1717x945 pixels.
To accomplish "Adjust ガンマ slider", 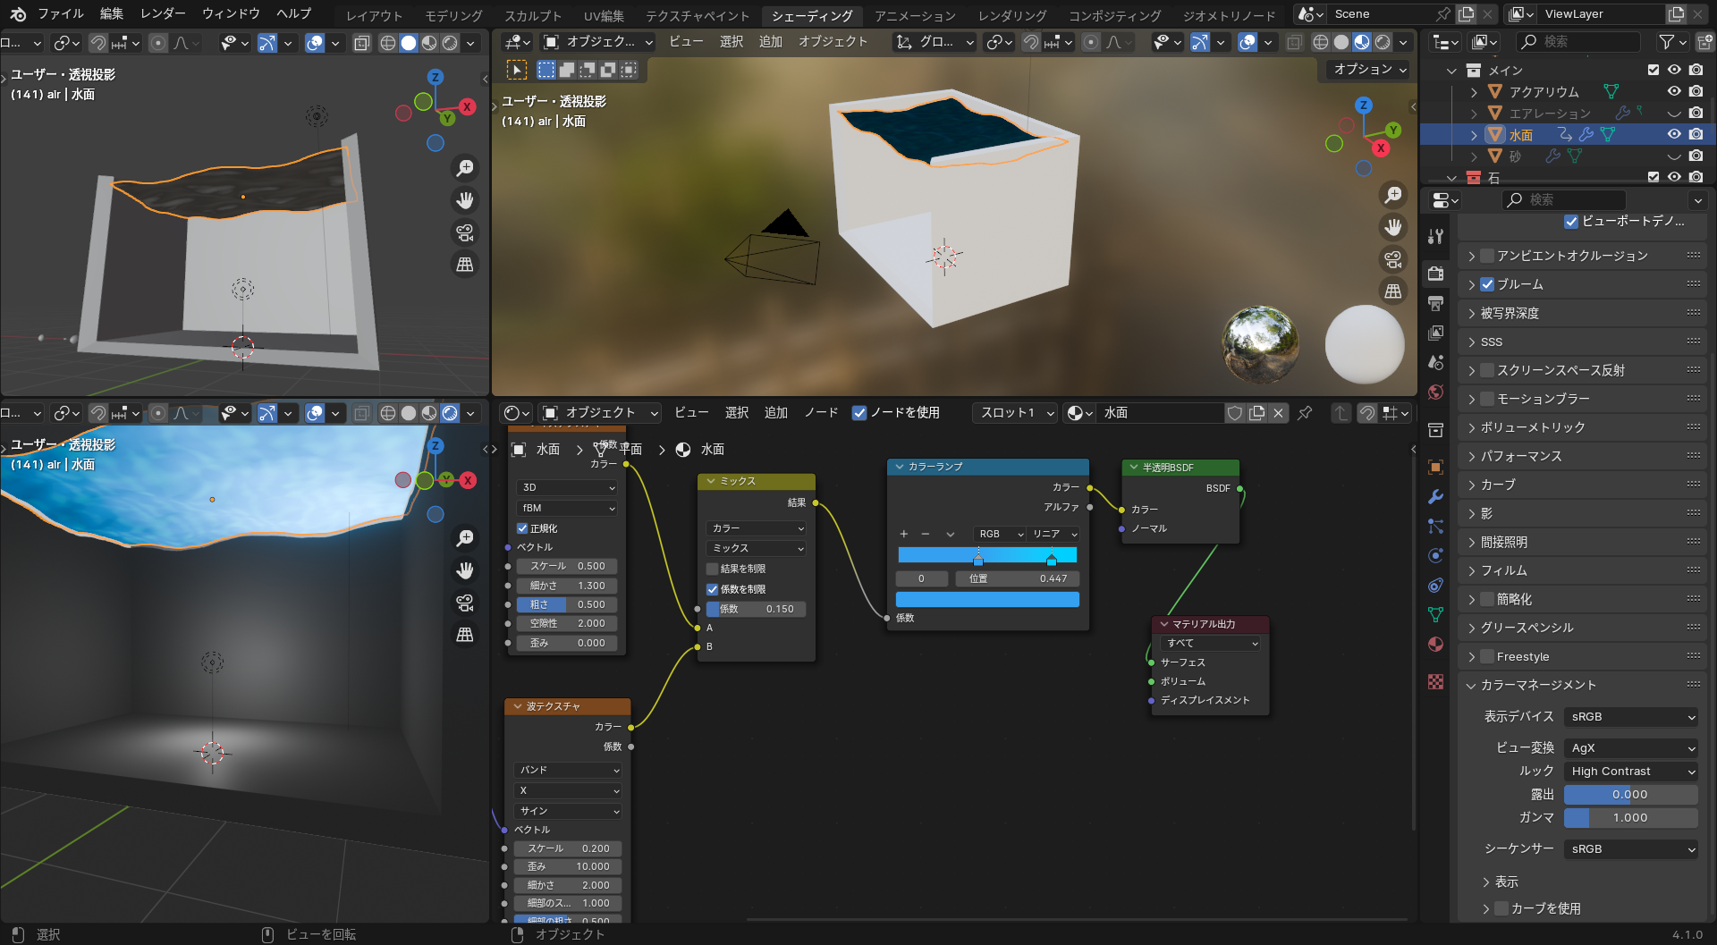I will pos(1630,817).
